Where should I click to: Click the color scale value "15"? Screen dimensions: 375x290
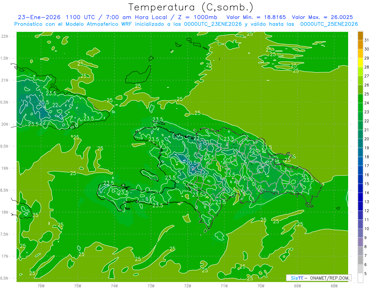(367, 184)
